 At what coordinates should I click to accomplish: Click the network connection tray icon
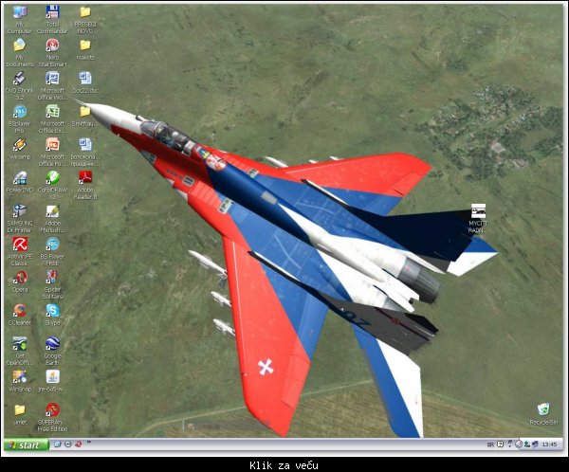tap(535, 445)
